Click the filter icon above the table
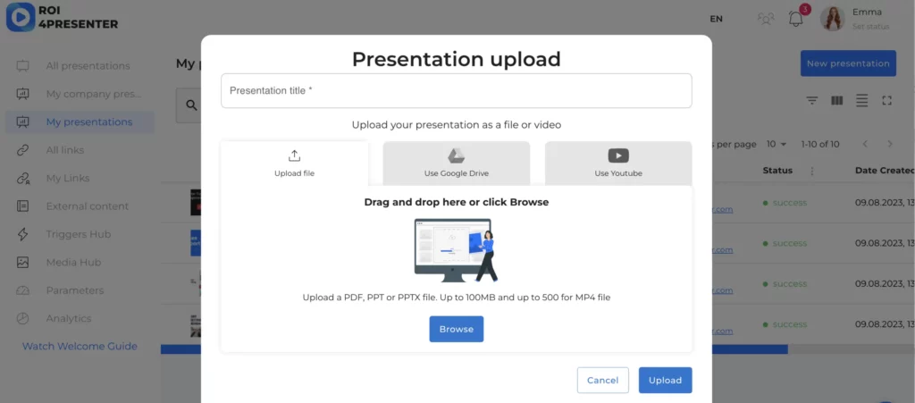The width and height of the screenshot is (915, 403). [811, 100]
